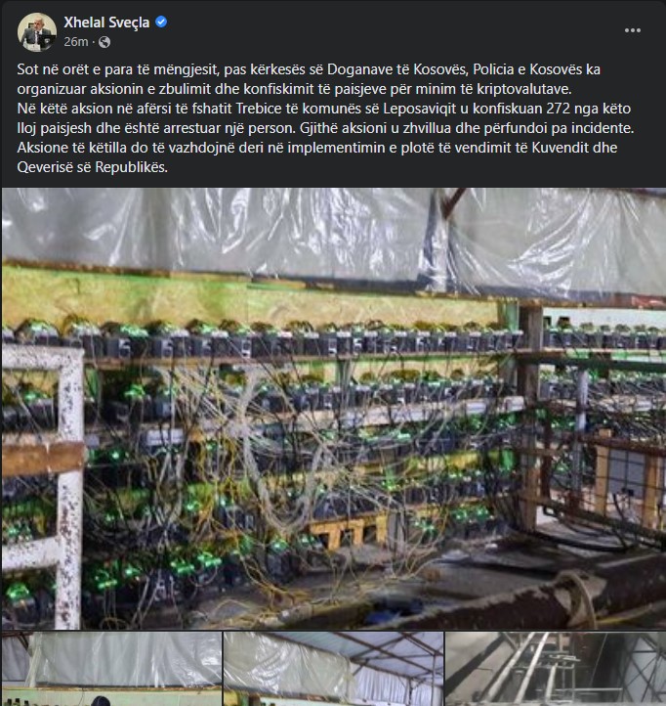666x706 pixels.
Task: Click the yellow wooden pallet in main photo
Action: pos(347,531)
